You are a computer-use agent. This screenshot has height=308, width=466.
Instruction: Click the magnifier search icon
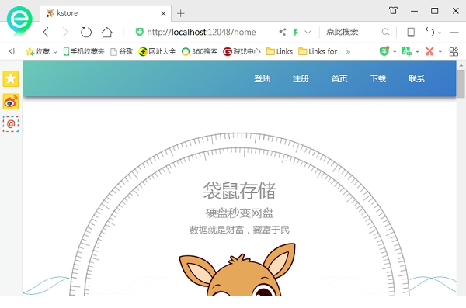[x=385, y=32]
